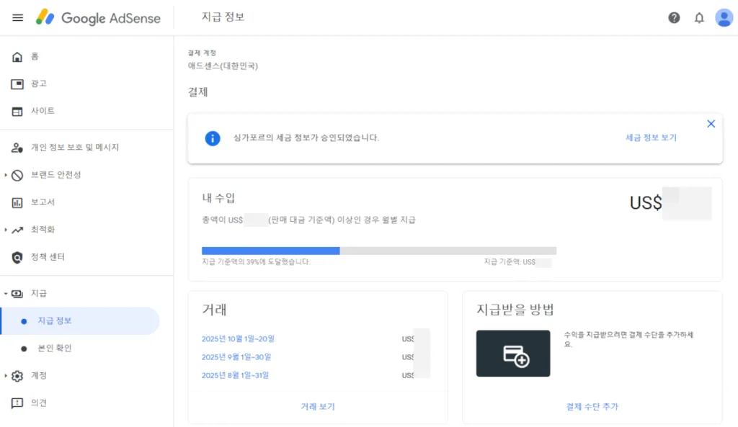Open the 사이트 sidebar item

pos(43,111)
